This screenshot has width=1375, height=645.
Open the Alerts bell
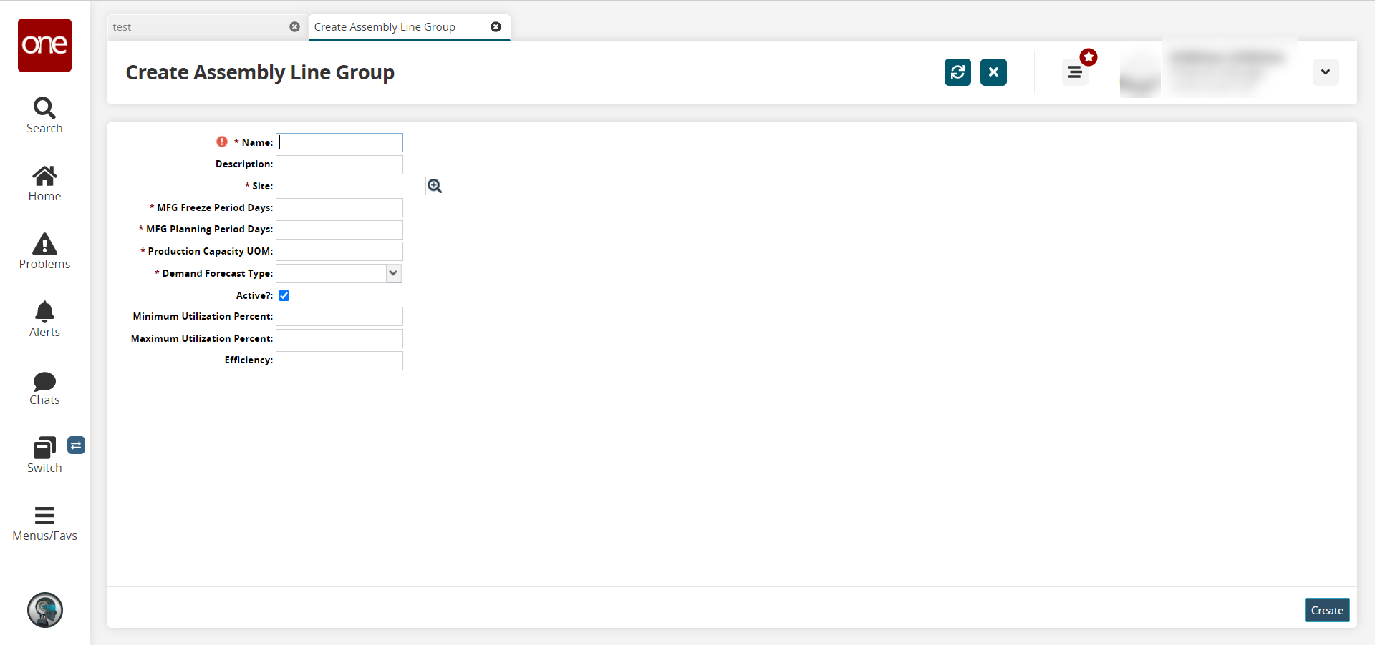[44, 320]
